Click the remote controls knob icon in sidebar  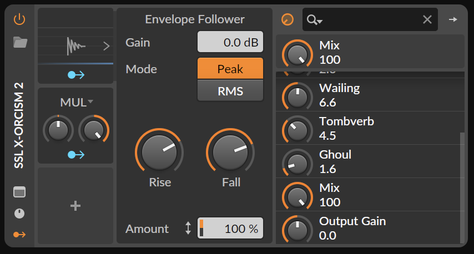[x=19, y=214]
